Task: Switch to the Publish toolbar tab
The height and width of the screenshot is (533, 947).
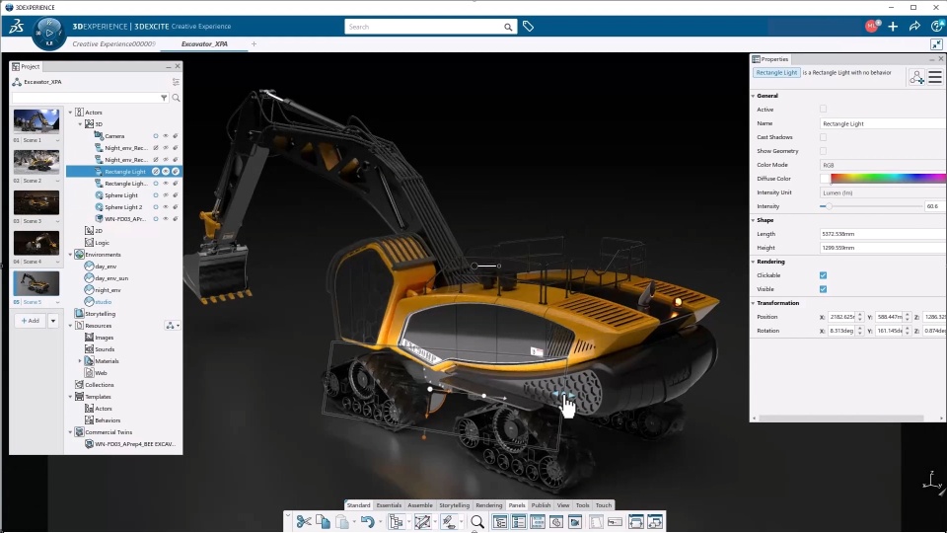Action: click(541, 505)
